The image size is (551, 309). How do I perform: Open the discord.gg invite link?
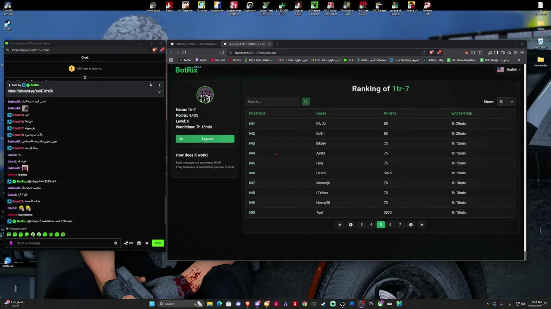[x=31, y=91]
